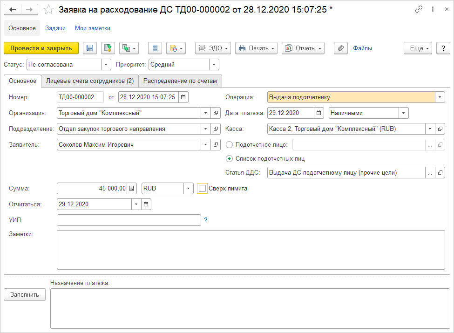Expand the Подразделение dropdown arrow

[205, 129]
